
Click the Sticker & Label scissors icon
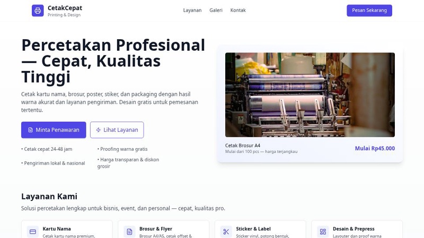(x=226, y=232)
